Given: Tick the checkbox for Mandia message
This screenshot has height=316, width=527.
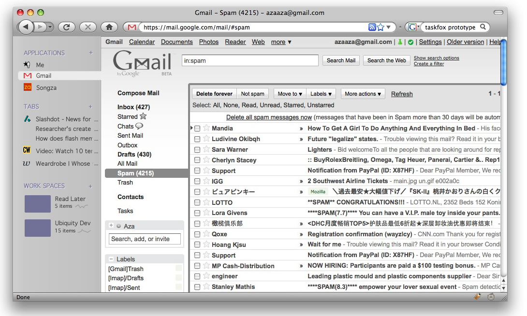Looking at the screenshot, I should [x=197, y=128].
